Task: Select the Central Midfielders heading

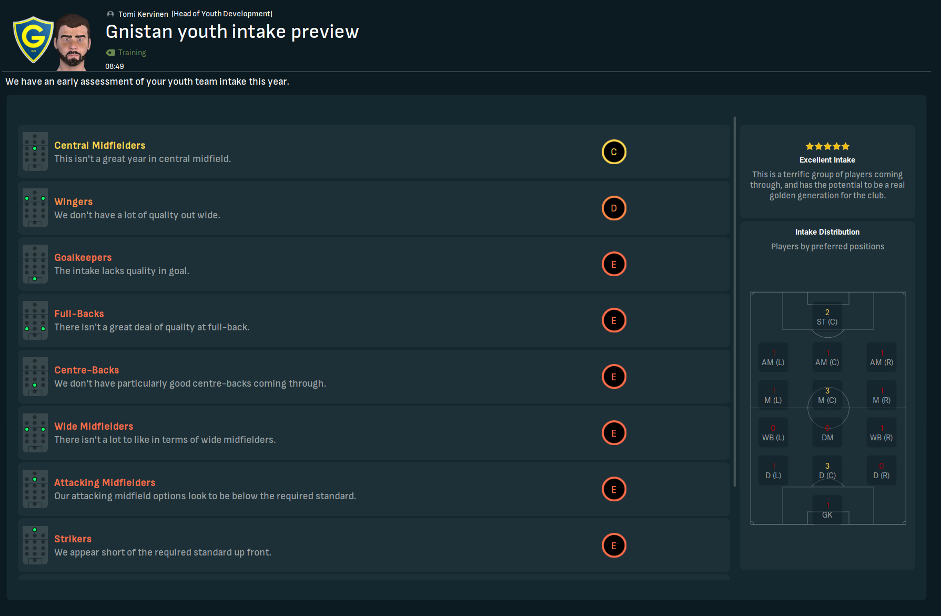Action: [x=100, y=145]
